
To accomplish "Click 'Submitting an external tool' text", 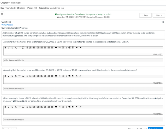I will 52,8.
